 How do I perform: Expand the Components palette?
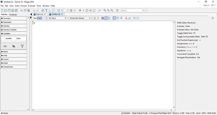pyautogui.click(x=14, y=67)
